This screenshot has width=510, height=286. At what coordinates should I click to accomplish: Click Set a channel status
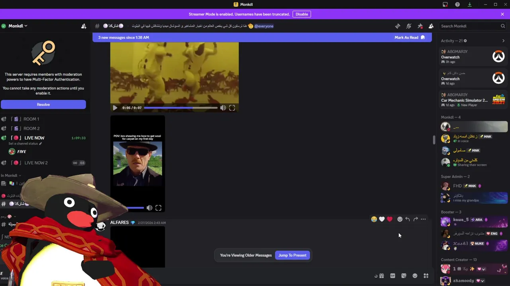pos(25,143)
